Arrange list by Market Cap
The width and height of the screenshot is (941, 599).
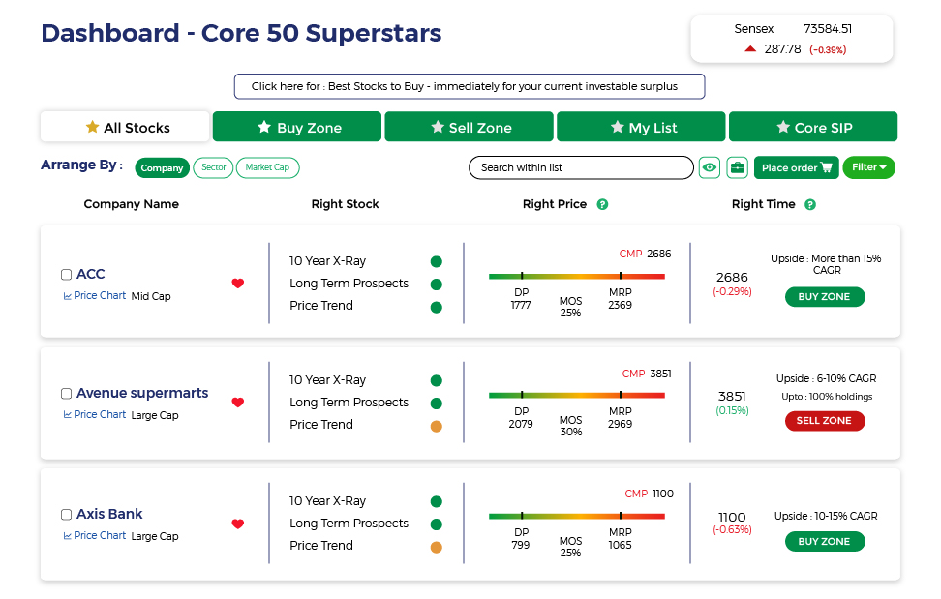point(267,167)
